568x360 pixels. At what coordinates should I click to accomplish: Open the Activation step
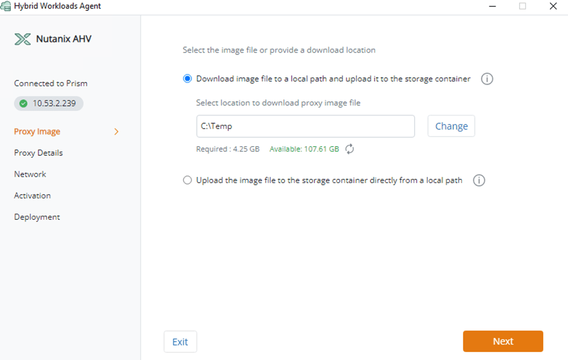pos(33,196)
